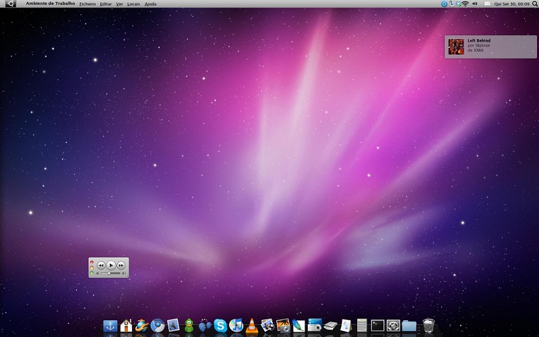Open the Home folder dock icon
Image resolution: width=539 pixels, height=337 pixels.
click(x=126, y=326)
